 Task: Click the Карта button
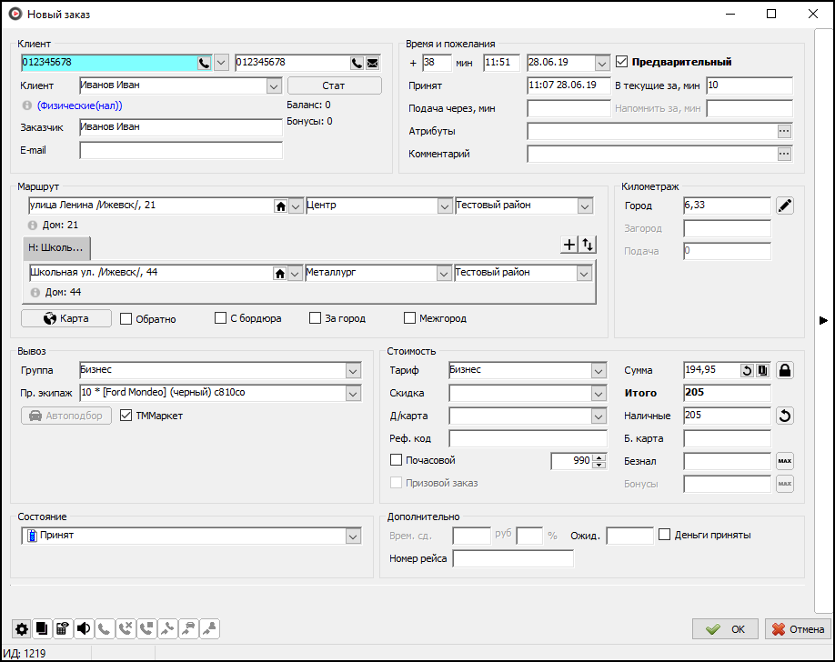click(66, 318)
